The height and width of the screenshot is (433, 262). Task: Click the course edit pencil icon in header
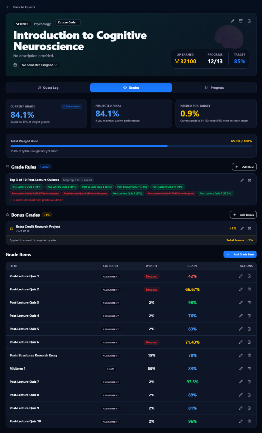(232, 21)
